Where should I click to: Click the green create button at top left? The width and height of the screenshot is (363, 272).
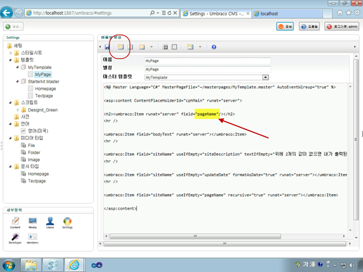point(13,26)
